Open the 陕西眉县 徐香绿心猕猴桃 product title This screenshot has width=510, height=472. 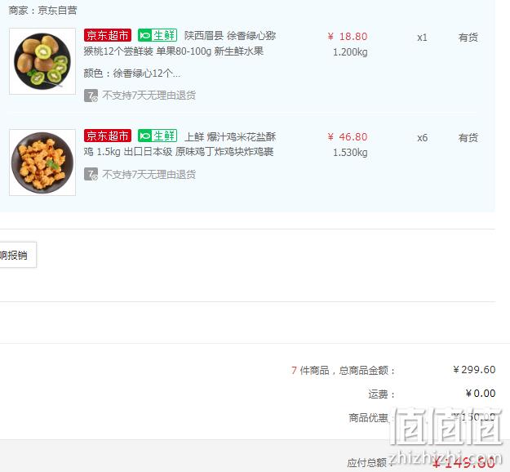(x=180, y=43)
